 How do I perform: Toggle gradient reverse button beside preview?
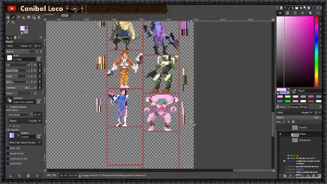[x=18, y=135]
